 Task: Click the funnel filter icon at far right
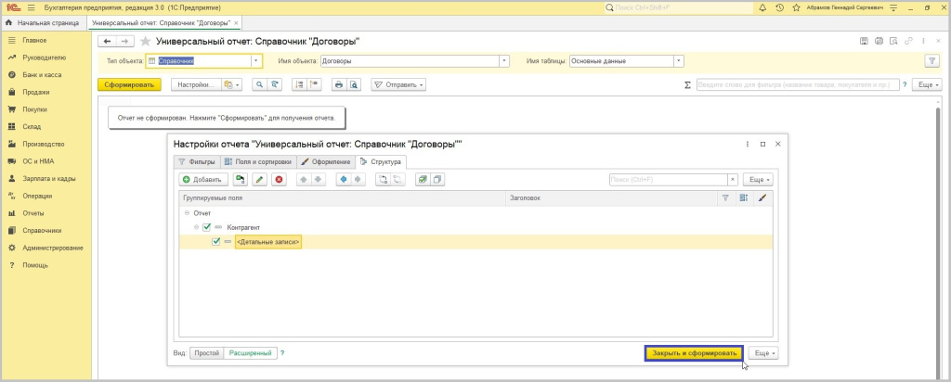931,61
